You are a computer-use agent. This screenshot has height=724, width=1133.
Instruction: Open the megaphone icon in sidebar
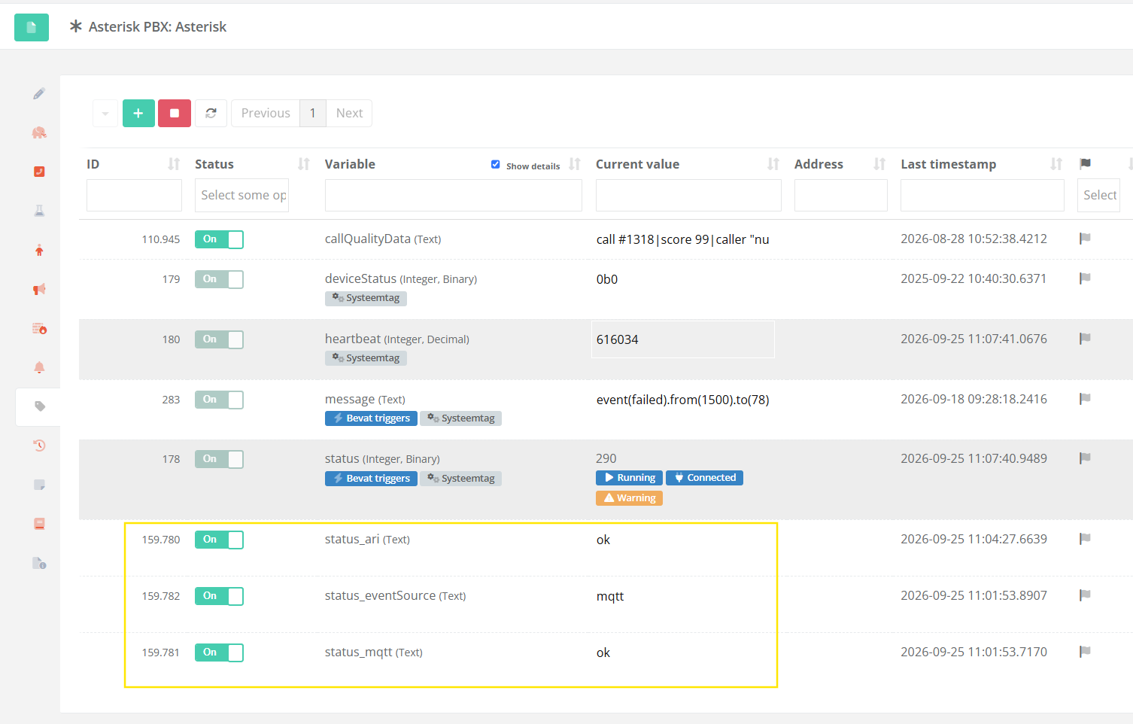(39, 289)
